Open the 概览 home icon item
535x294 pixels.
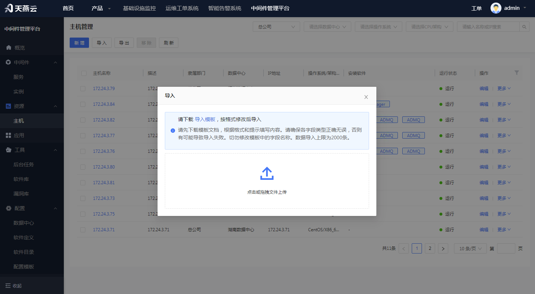[9, 48]
